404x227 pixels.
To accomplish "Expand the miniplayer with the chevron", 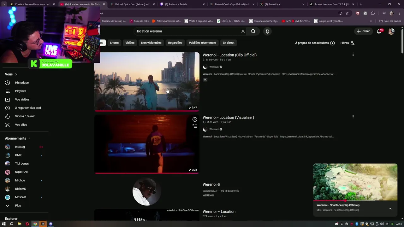I will [x=390, y=209].
